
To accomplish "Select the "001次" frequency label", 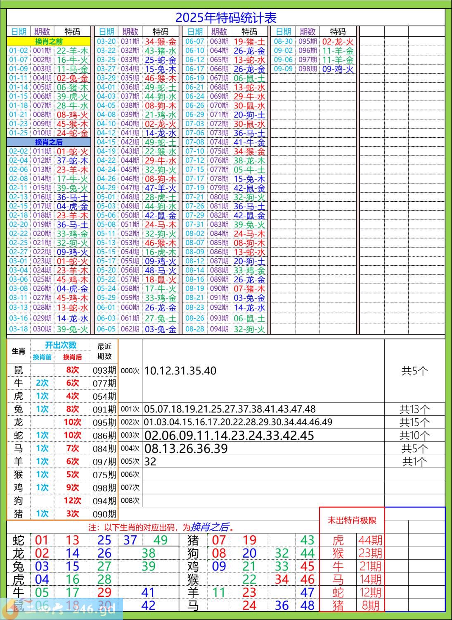I will point(130,409).
